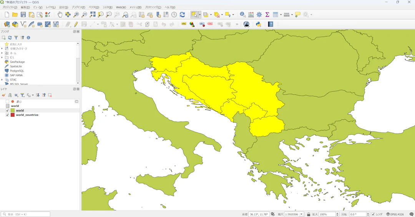Open Data Source Manager icon
This screenshot has height=217, width=415.
(x=7, y=24)
